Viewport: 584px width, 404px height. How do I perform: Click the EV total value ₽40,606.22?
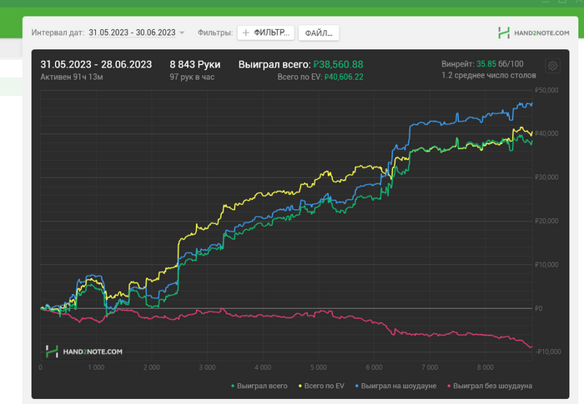click(344, 77)
